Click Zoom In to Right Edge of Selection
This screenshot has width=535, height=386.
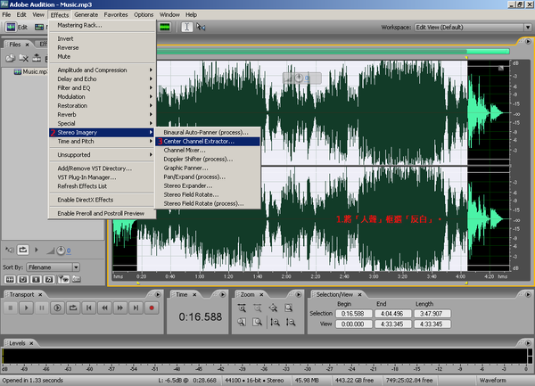(x=258, y=322)
